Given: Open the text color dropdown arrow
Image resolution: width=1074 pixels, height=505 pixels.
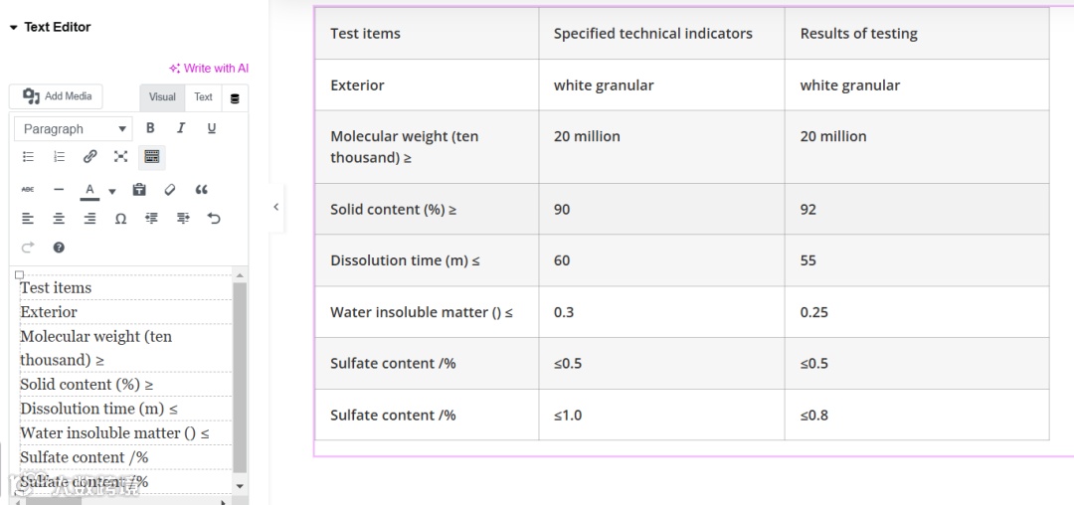Looking at the screenshot, I should pos(112,191).
